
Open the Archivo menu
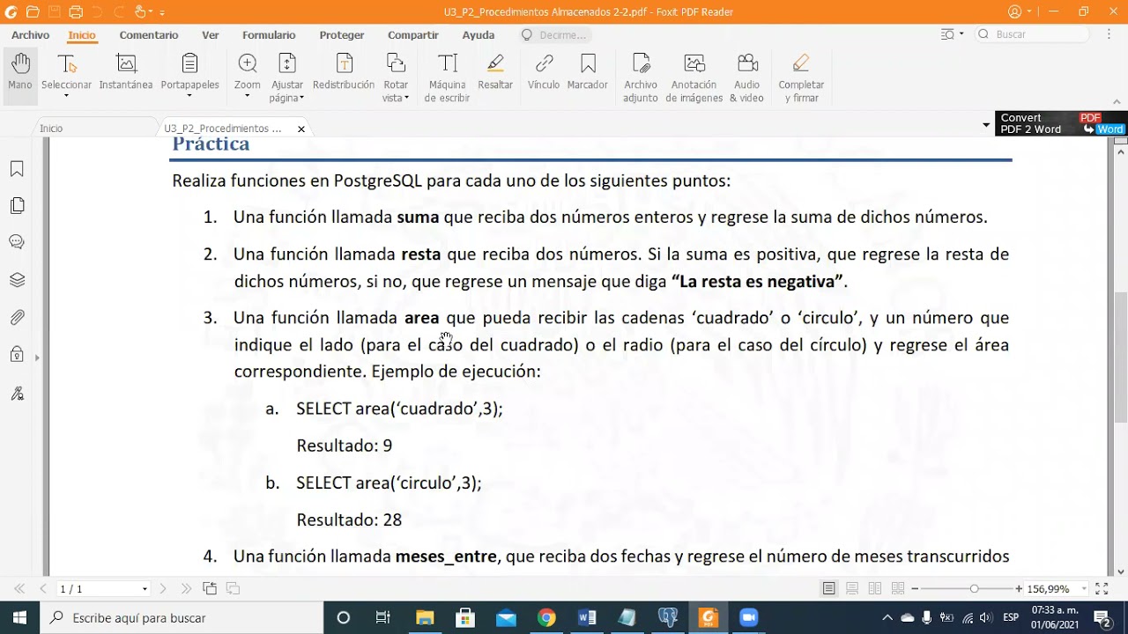31,35
